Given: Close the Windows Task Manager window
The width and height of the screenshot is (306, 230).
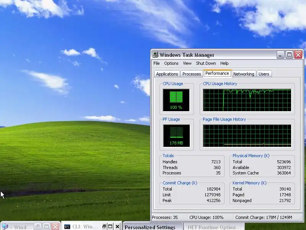Looking at the screenshot, I should tap(298, 54).
